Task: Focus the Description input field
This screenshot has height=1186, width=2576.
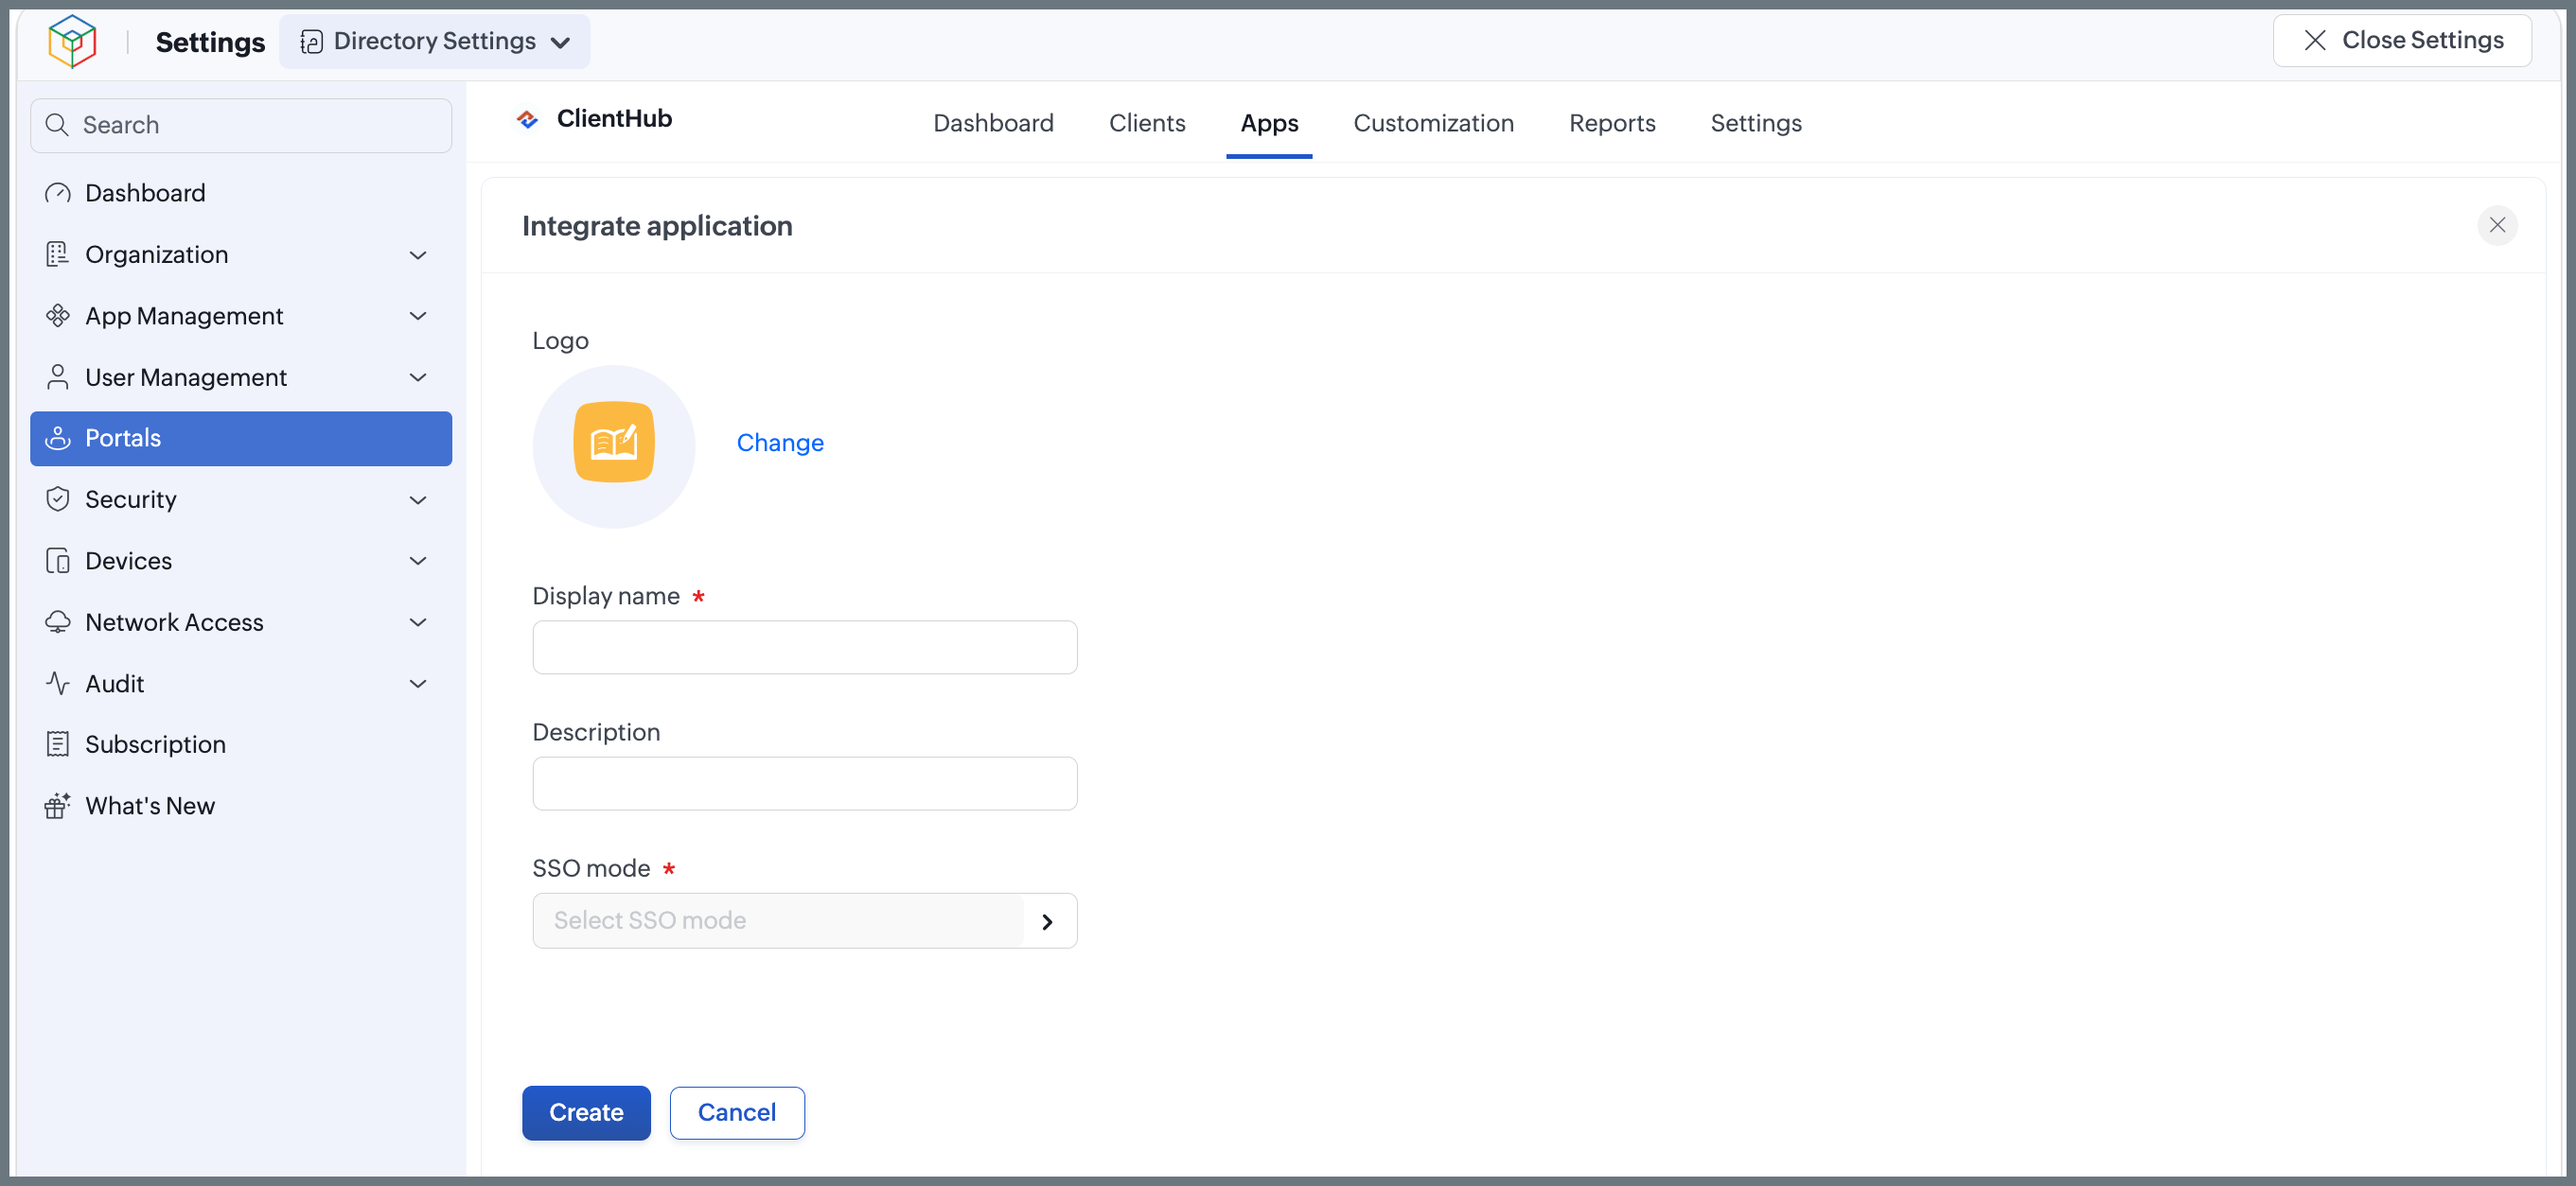Action: pyautogui.click(x=805, y=783)
